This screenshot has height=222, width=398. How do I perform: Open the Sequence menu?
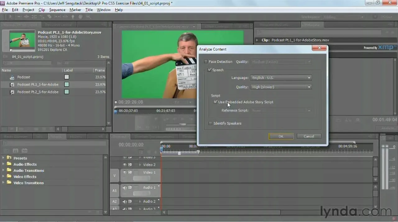pos(57,10)
